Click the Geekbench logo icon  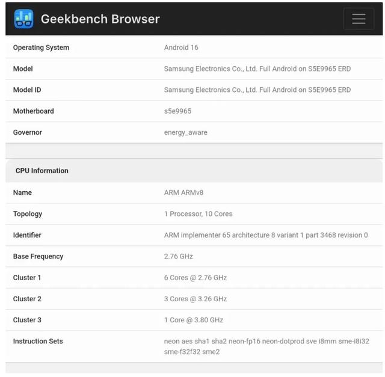tap(23, 19)
